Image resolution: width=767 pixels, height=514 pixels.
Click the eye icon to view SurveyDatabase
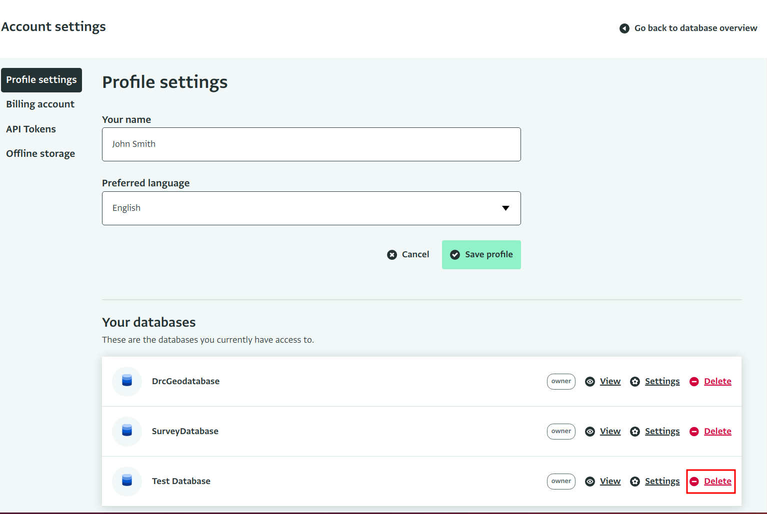click(x=590, y=432)
